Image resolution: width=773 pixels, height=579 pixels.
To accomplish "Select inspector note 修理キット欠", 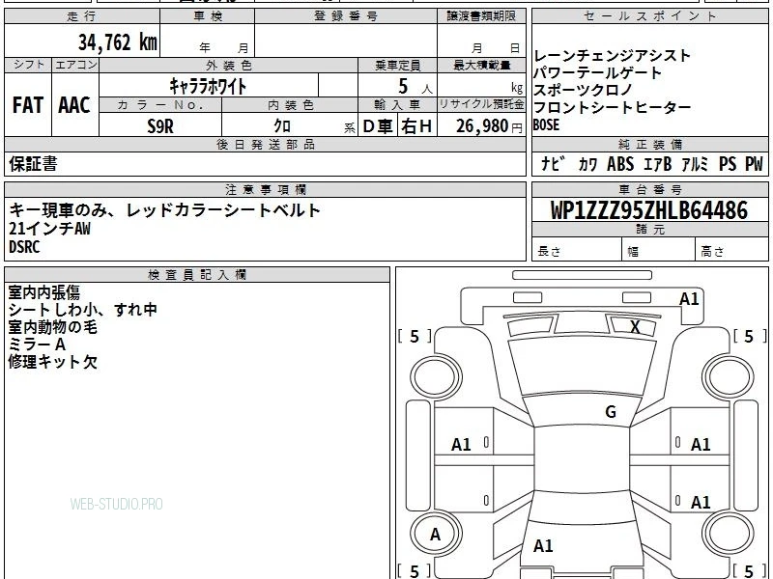I will 53,362.
